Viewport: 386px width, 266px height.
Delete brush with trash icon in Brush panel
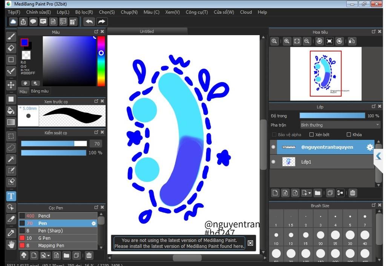[x=89, y=255]
